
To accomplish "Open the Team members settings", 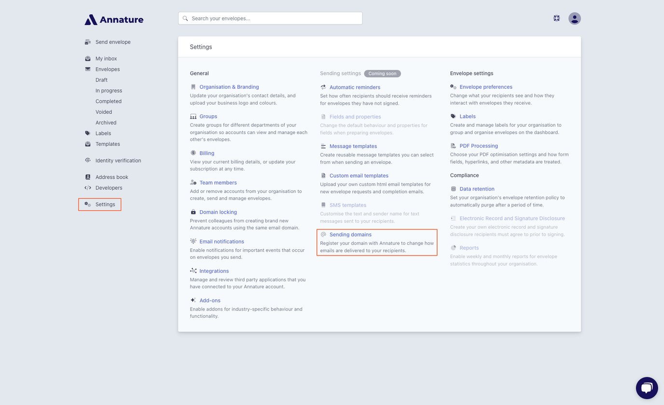I will (x=218, y=183).
